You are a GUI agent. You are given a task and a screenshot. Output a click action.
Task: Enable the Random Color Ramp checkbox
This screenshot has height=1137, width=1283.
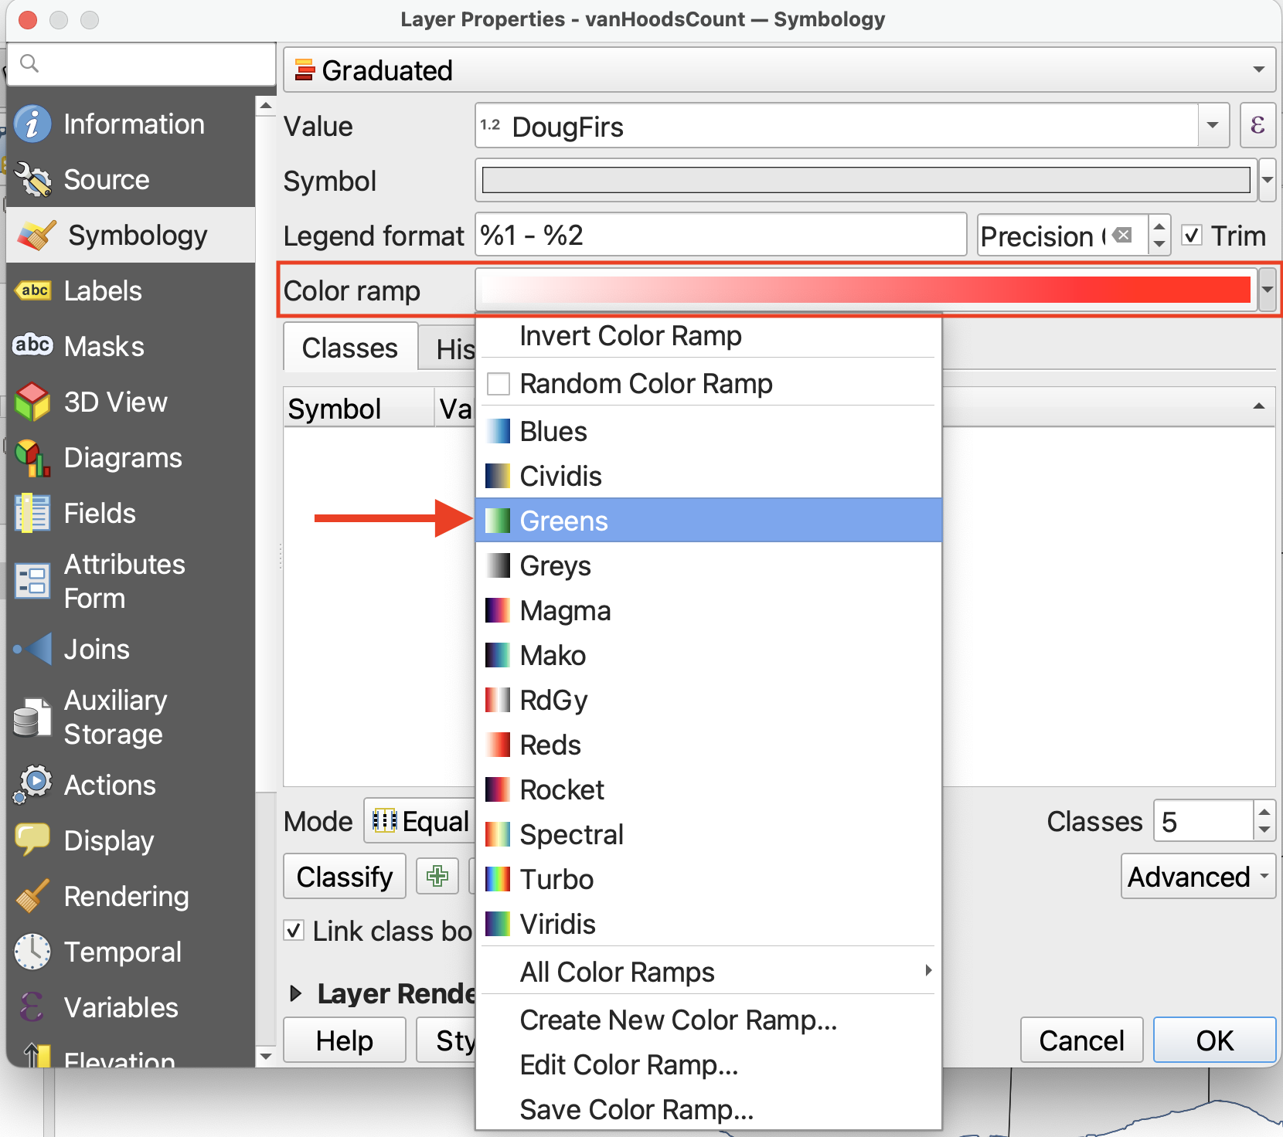coord(499,384)
